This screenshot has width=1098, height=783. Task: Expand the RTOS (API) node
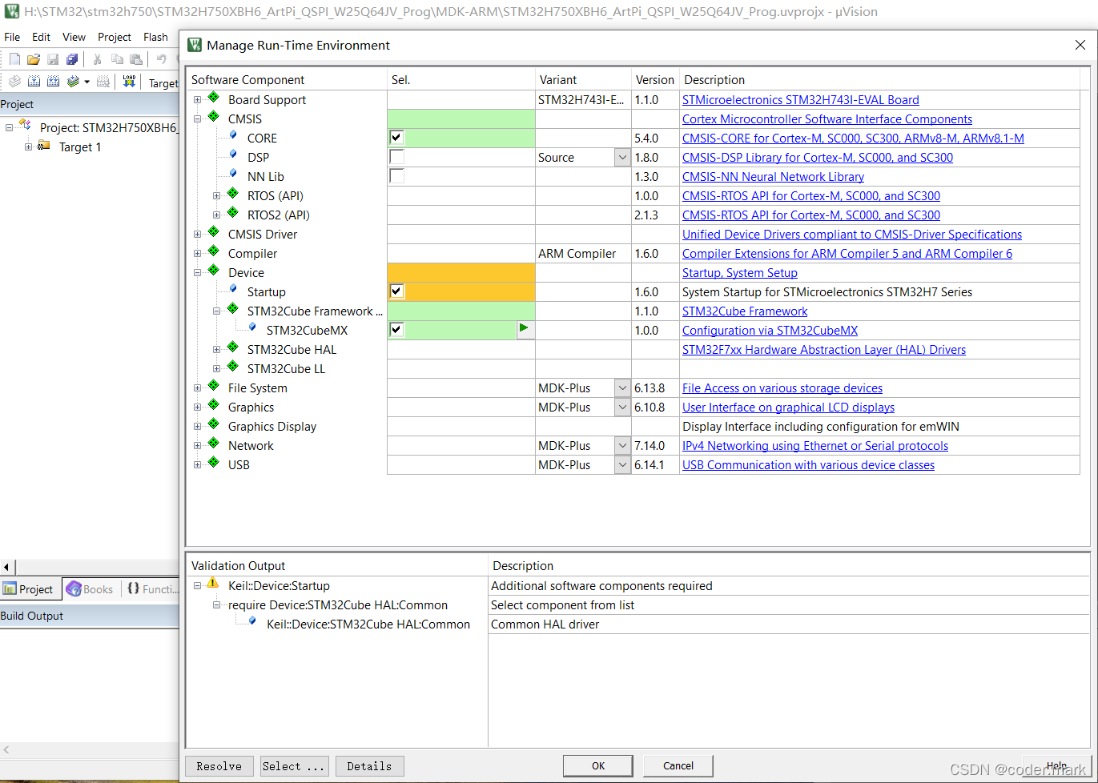click(x=216, y=196)
